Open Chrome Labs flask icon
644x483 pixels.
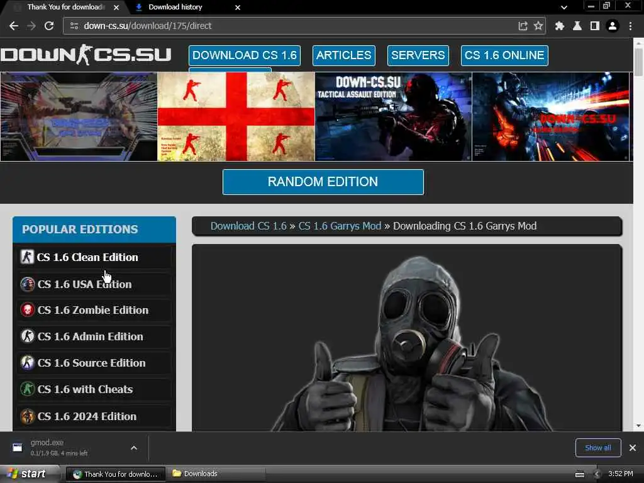pyautogui.click(x=577, y=26)
